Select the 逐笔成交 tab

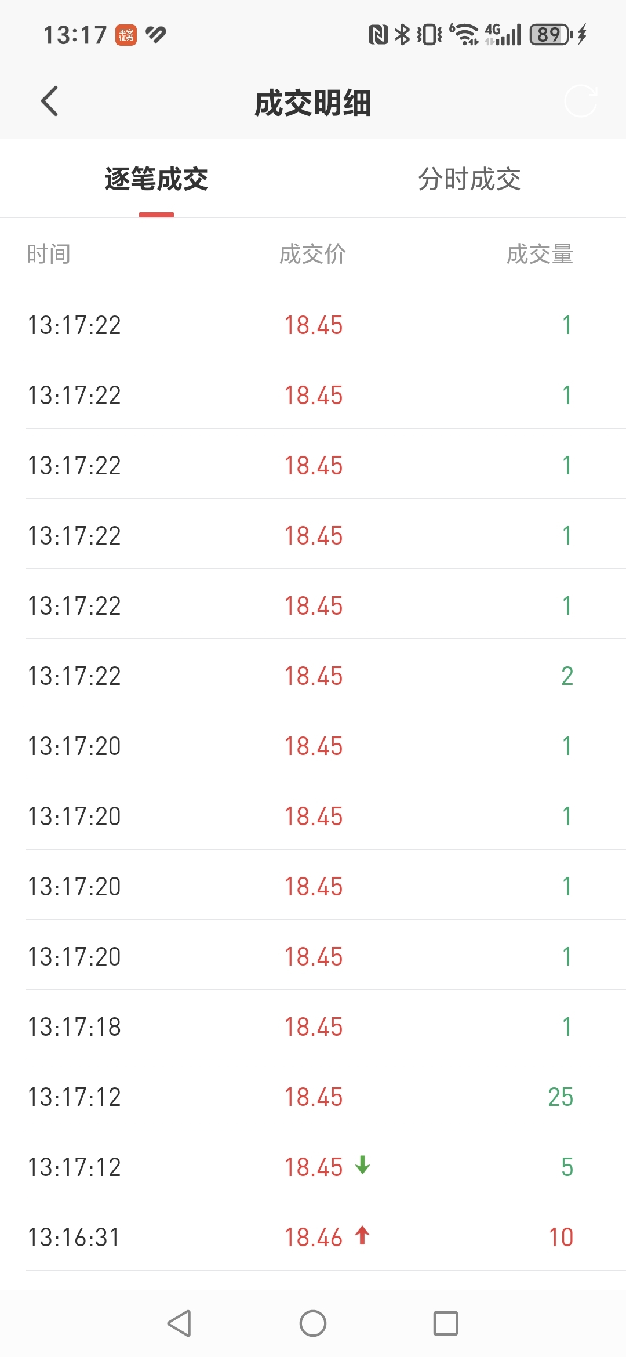pyautogui.click(x=156, y=179)
